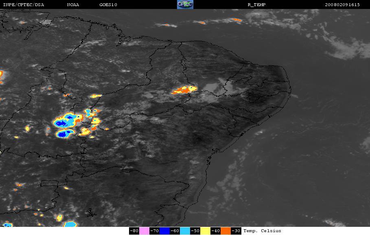
Task: Pick the cyan legend color swatch
Action: point(185,231)
